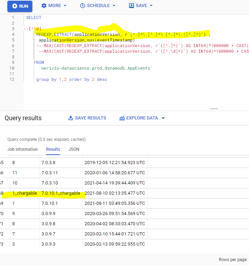Click the RUN play icon
The width and height of the screenshot is (249, 266).
(x=15, y=6)
